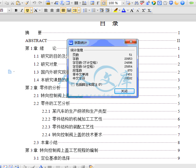Increase font size with A+ icon
Screen dimensions: 196x168
[x=132, y=10]
